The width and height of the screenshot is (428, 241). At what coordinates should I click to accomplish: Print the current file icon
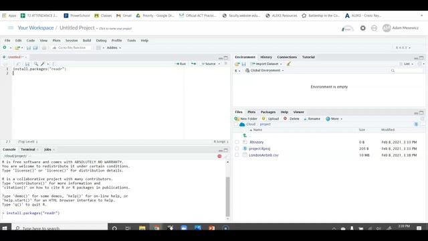[x=44, y=48]
